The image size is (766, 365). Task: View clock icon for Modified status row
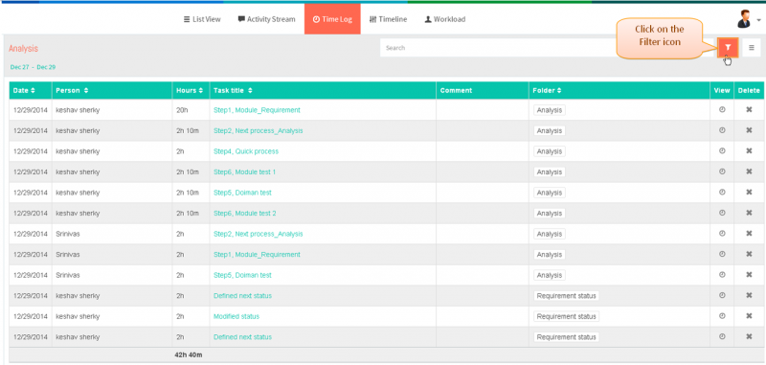point(722,316)
